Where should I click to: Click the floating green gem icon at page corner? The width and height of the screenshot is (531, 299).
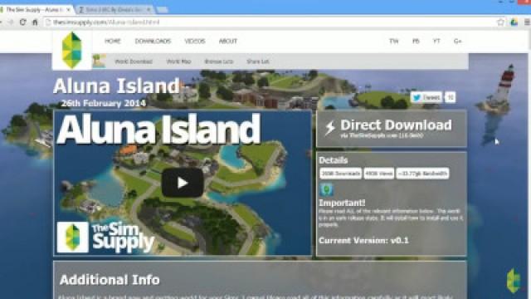[x=514, y=281]
